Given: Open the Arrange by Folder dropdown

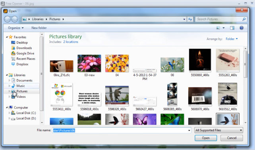Looking at the screenshot, I should click(232, 39).
